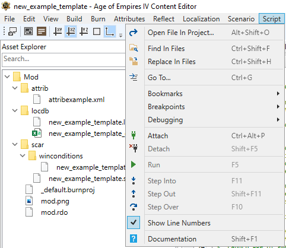Viewport: 286px width, 248px height.
Task: Collapse the attrib folder chevron
Action: (x=15, y=88)
